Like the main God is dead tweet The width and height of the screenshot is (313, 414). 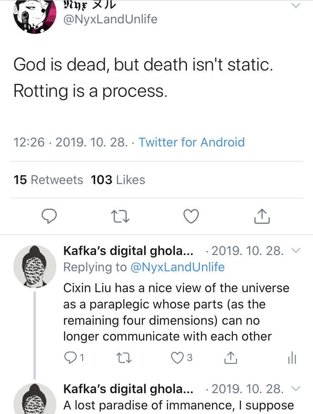pyautogui.click(x=191, y=216)
